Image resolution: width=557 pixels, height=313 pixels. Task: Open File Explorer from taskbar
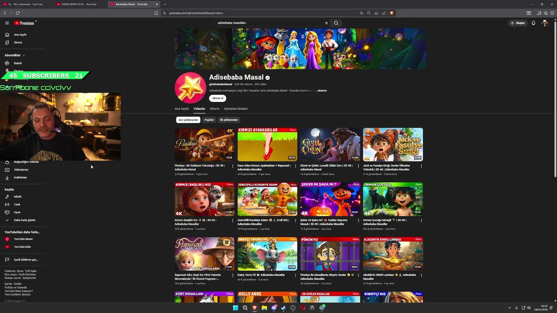point(264,308)
